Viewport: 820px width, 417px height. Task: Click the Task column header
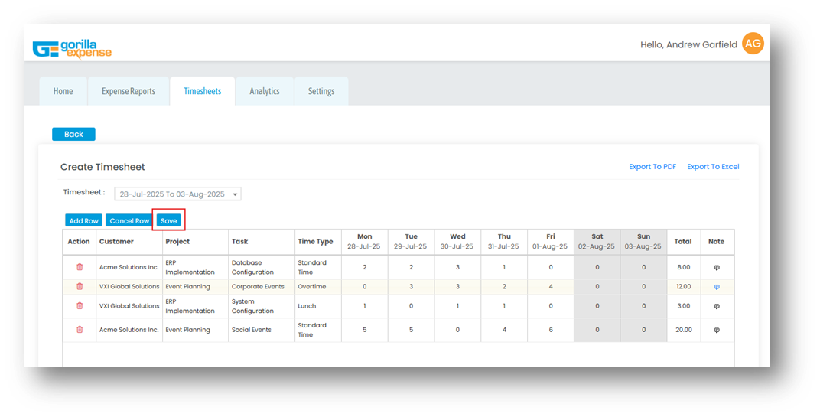(x=262, y=242)
